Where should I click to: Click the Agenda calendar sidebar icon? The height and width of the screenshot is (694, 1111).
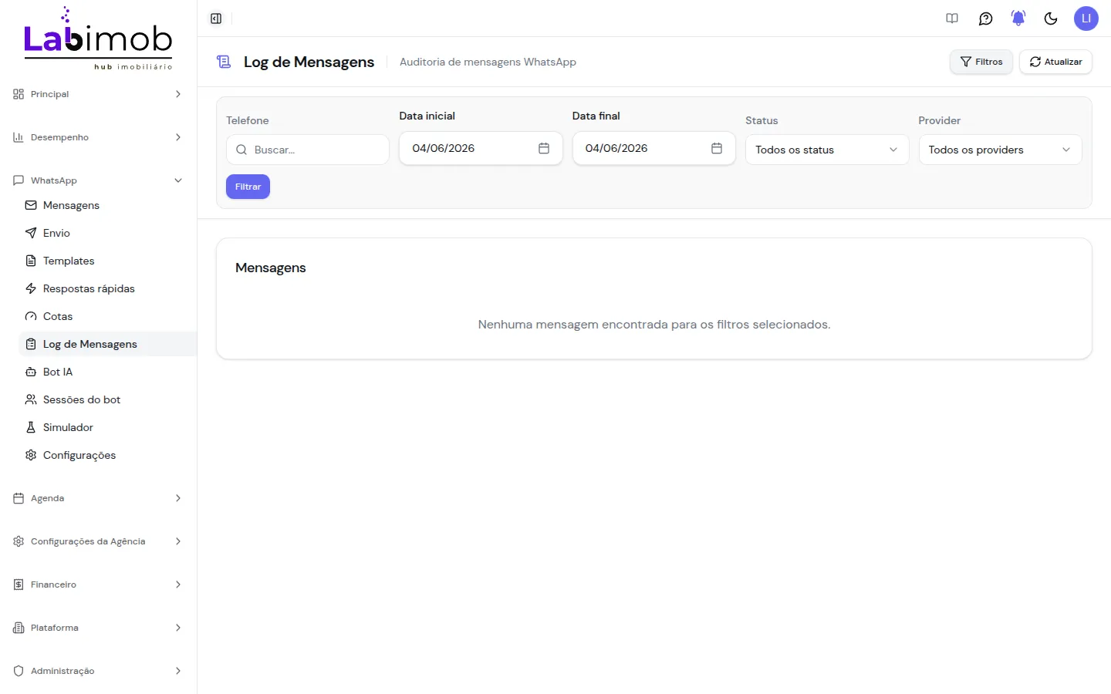(x=19, y=498)
